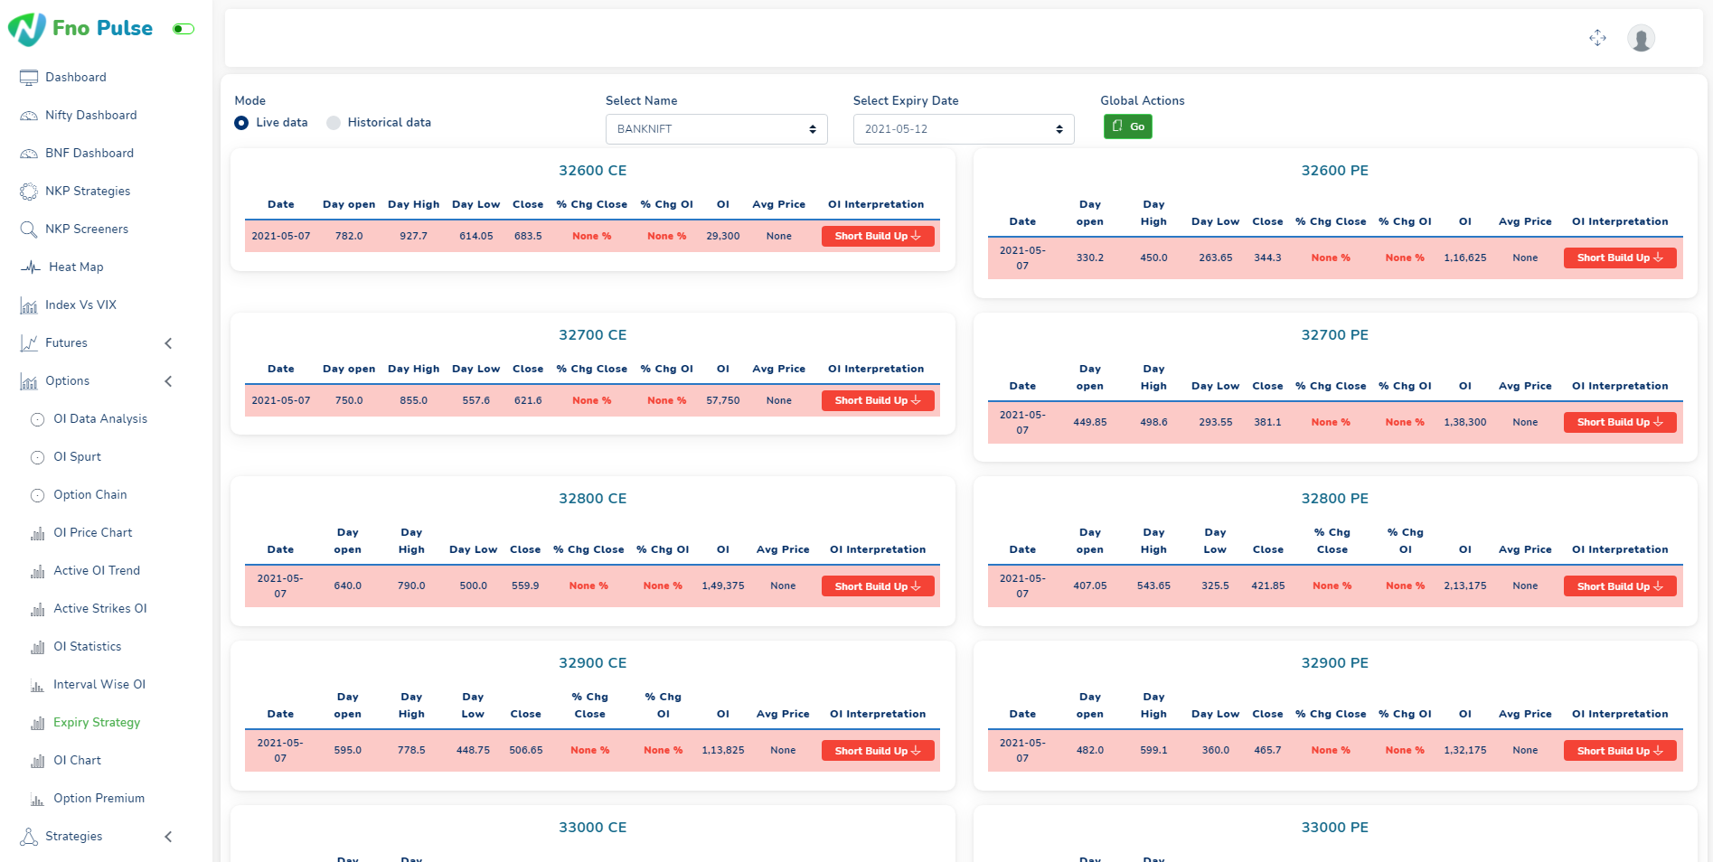Click the NKP Screeners magnifier icon
This screenshot has height=862, width=1713.
tap(29, 230)
